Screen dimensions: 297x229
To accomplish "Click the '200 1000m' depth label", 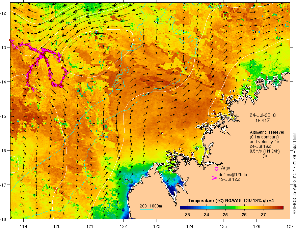I will click(151, 206).
